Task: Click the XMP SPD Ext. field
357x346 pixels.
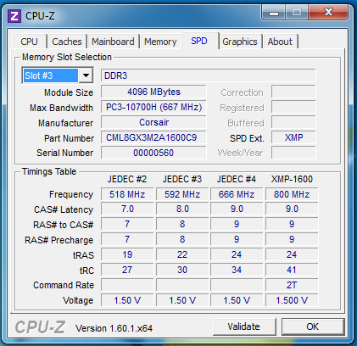Action: pos(293,137)
